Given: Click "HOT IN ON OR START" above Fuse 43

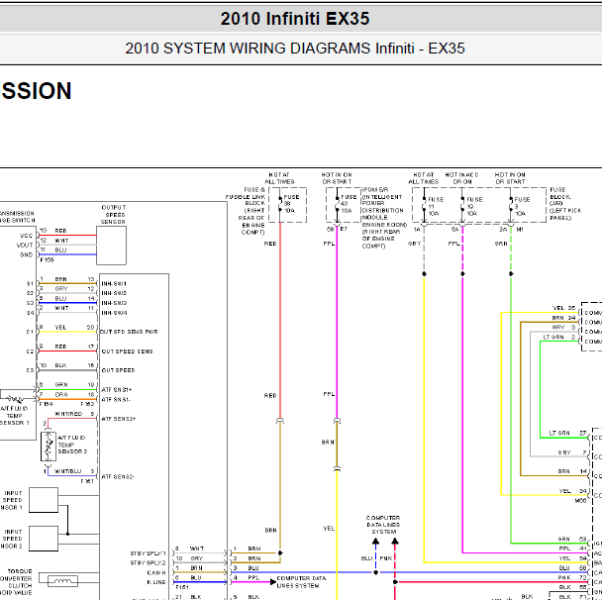Looking at the screenshot, I should (x=337, y=178).
